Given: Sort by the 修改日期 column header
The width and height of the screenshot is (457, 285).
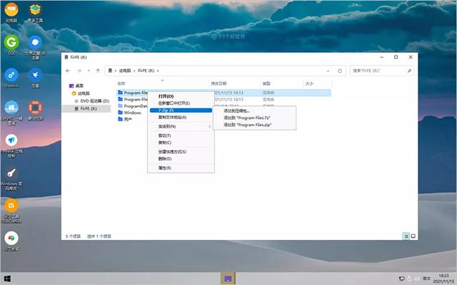Looking at the screenshot, I should 219,83.
